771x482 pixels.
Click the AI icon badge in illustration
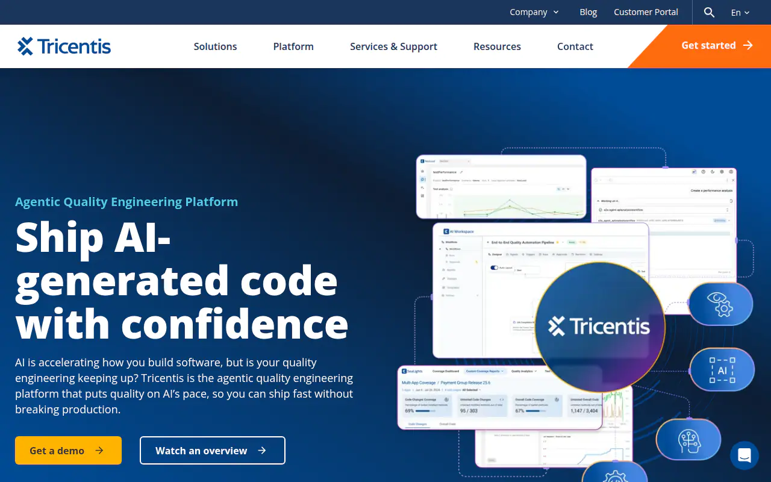[722, 369]
